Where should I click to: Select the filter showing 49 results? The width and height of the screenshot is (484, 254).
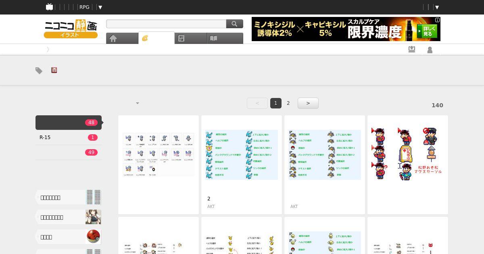69,152
